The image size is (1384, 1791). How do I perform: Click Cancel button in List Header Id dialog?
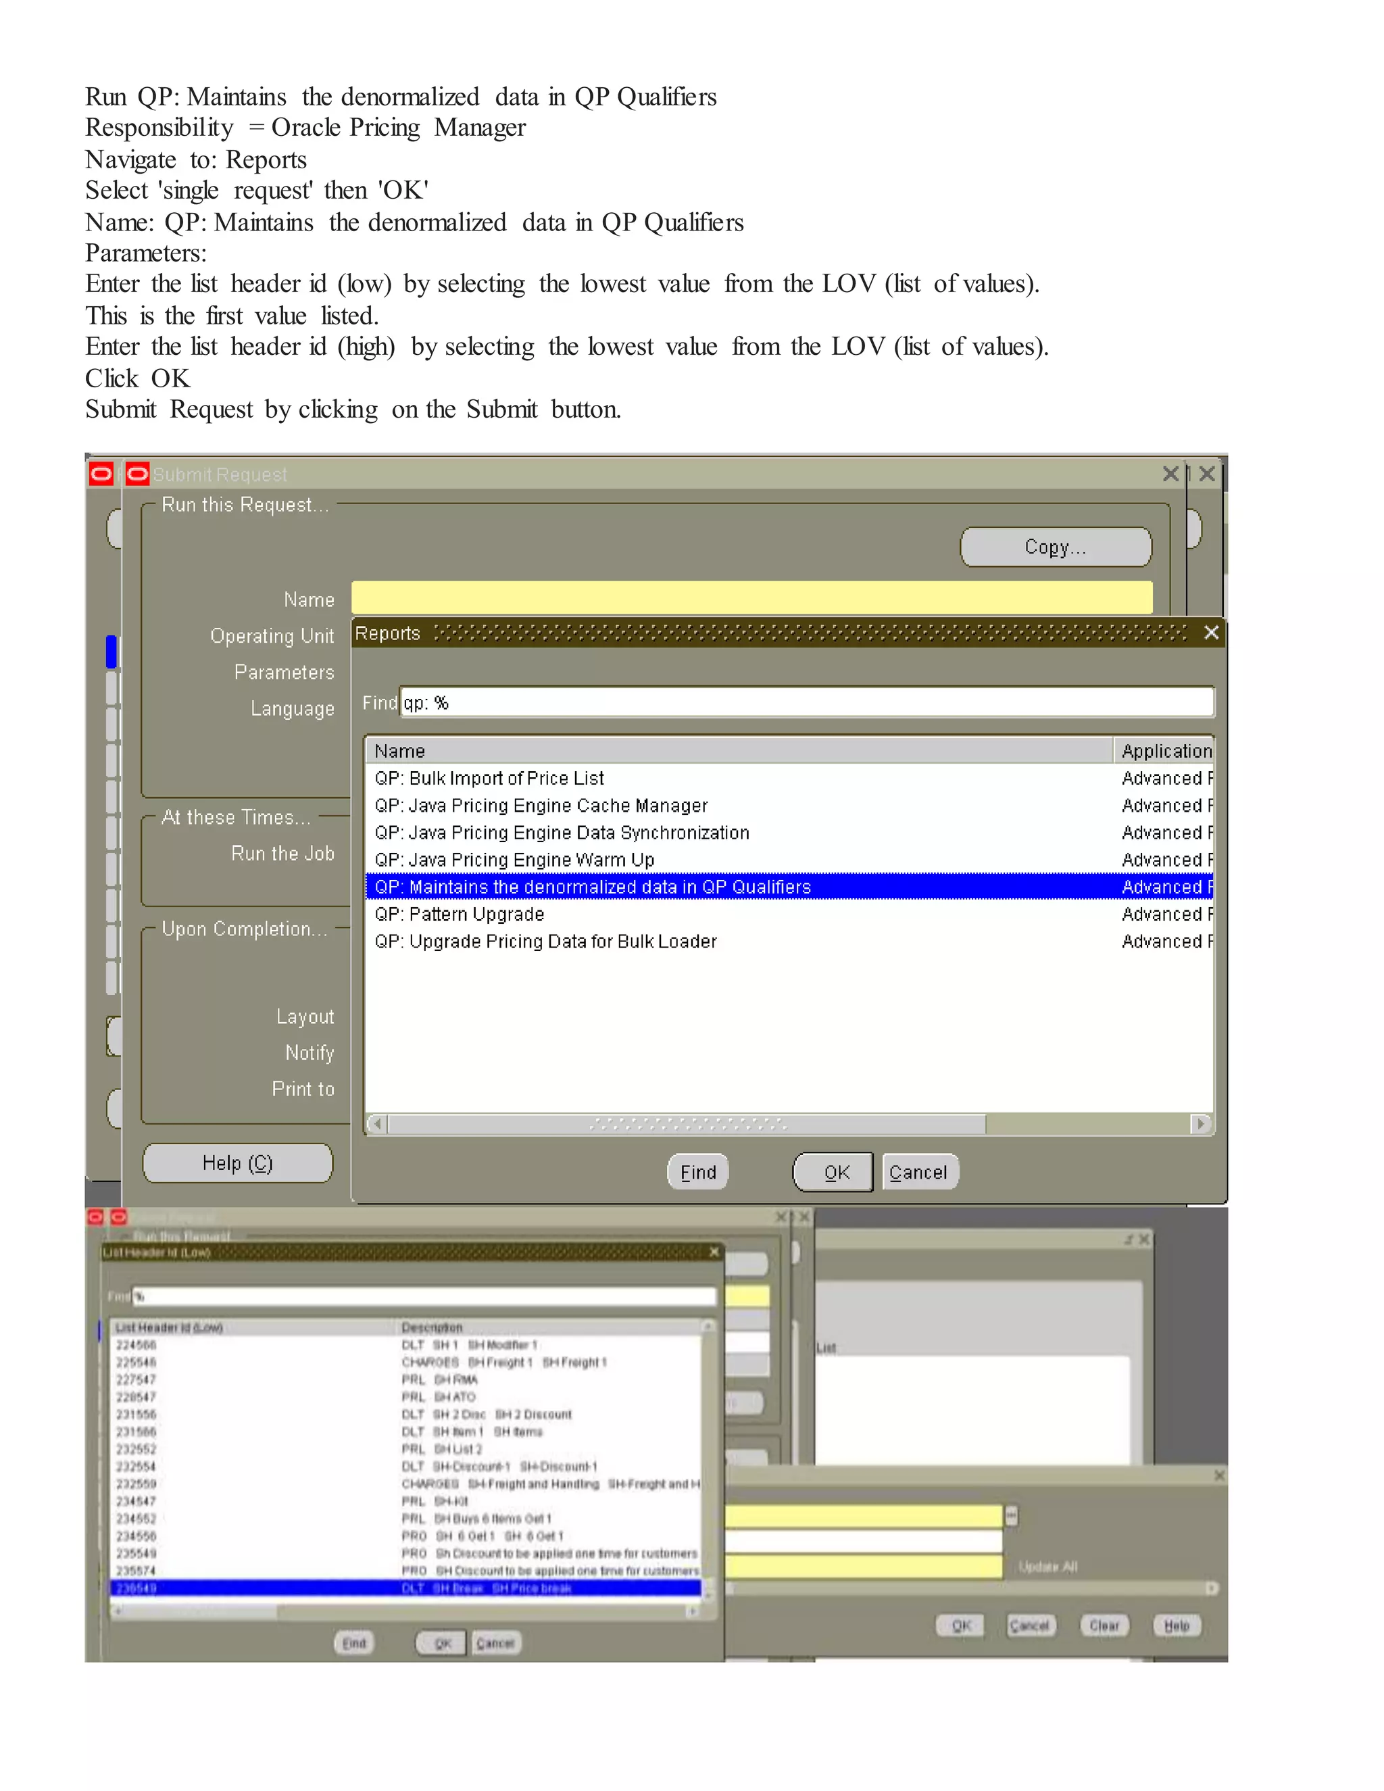[495, 1642]
